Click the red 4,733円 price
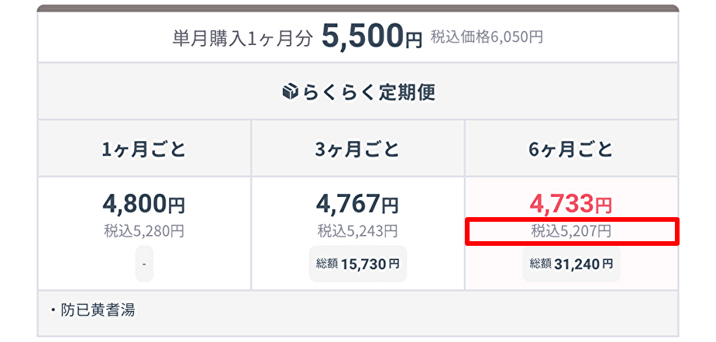 click(571, 204)
